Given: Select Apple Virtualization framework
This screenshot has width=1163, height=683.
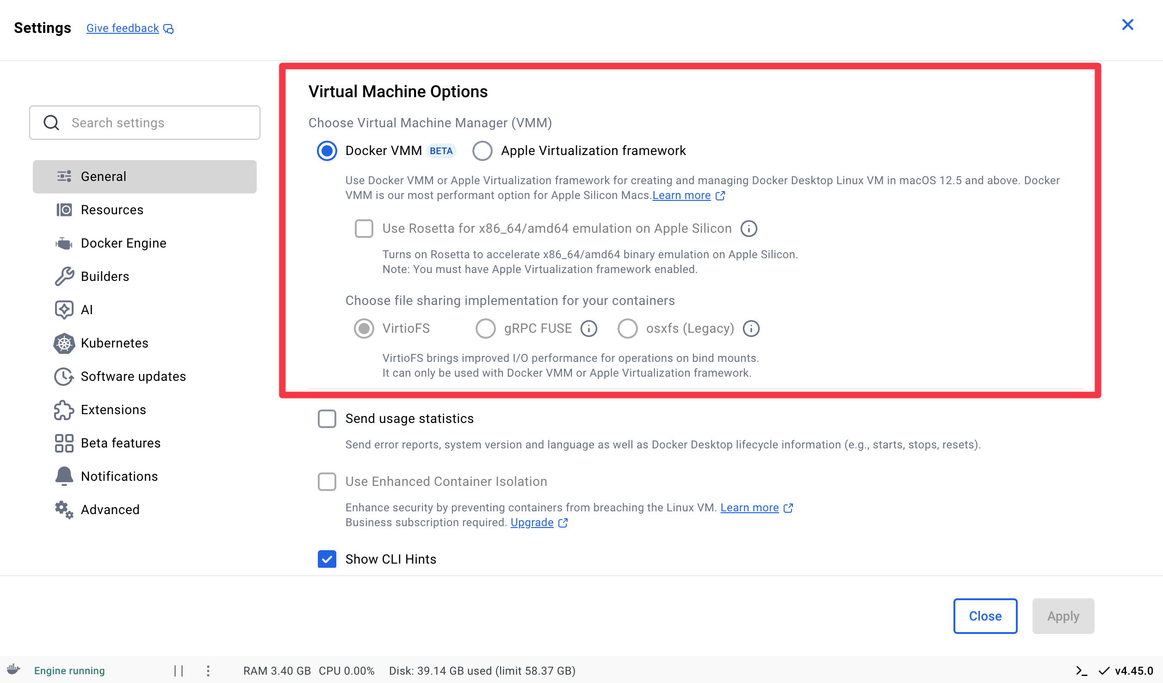Looking at the screenshot, I should 483,150.
